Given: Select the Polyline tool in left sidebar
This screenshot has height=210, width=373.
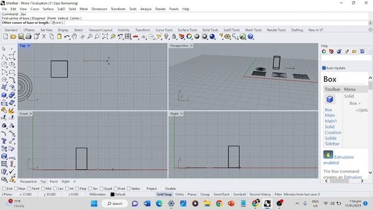Looking at the screenshot, I should click(x=4, y=57).
